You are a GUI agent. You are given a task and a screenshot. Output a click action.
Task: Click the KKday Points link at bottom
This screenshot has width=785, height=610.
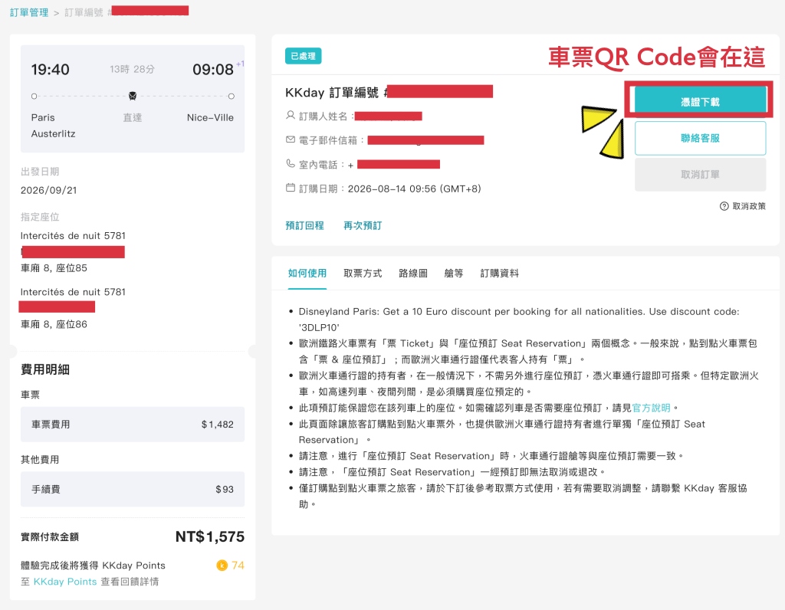click(65, 582)
